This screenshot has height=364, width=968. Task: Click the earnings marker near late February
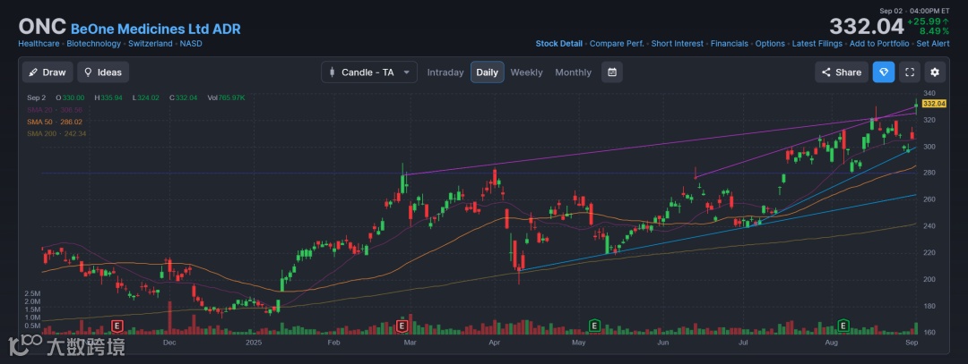402,326
